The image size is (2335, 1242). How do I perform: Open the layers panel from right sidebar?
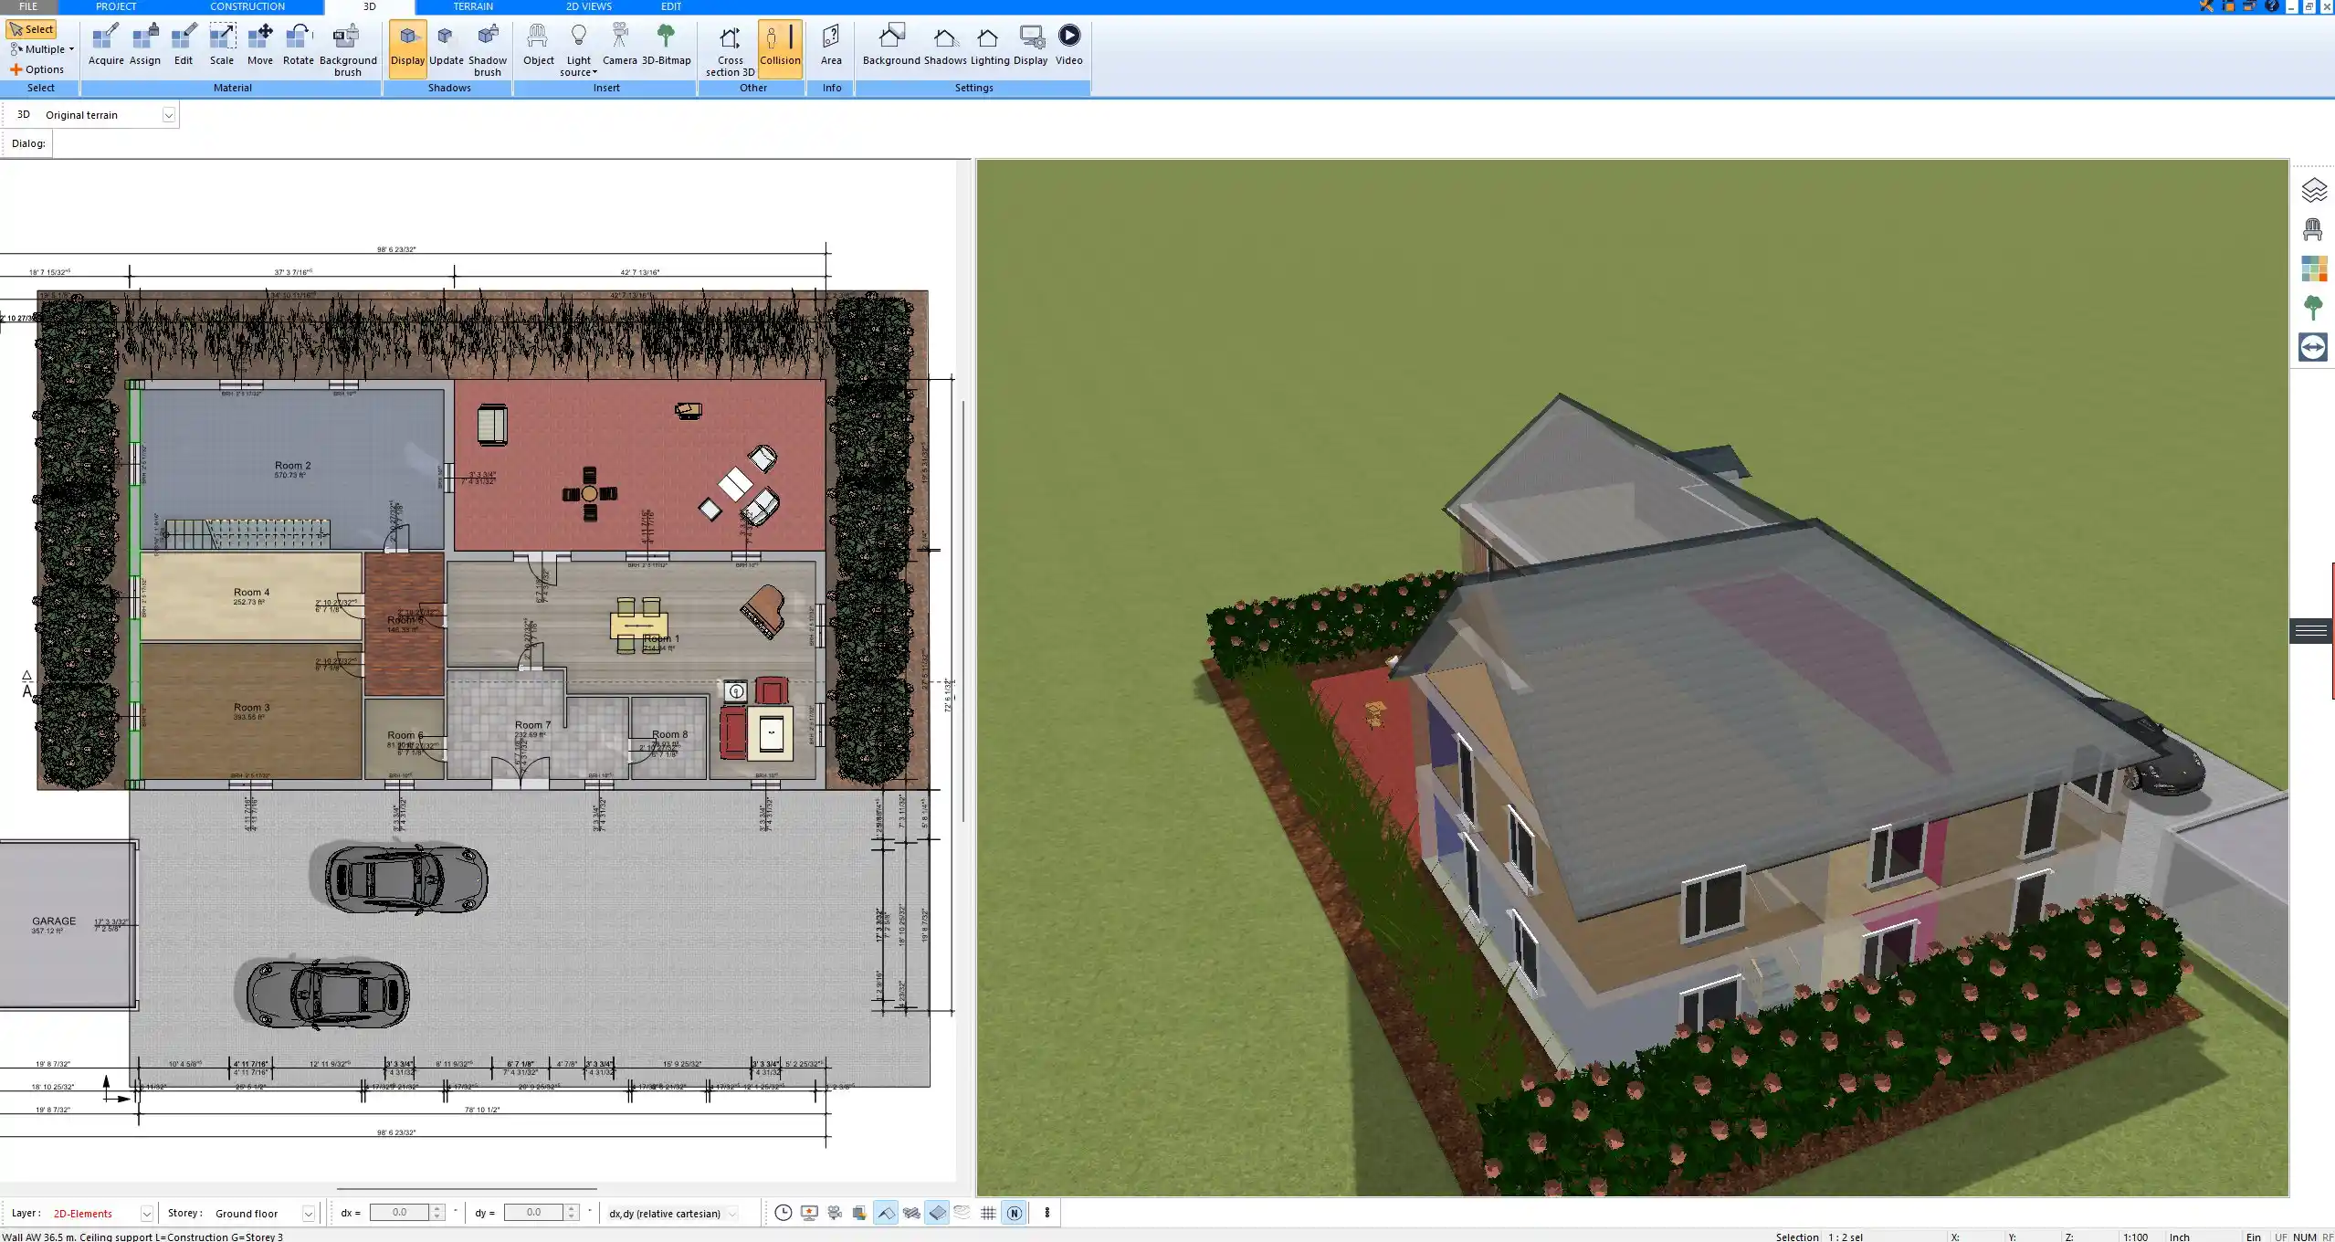[2313, 190]
